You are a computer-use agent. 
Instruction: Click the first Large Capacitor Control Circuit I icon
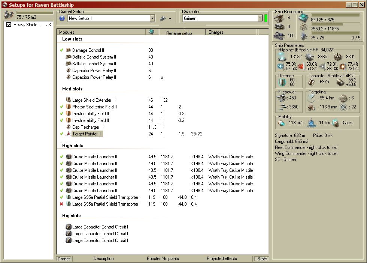pos(68,227)
